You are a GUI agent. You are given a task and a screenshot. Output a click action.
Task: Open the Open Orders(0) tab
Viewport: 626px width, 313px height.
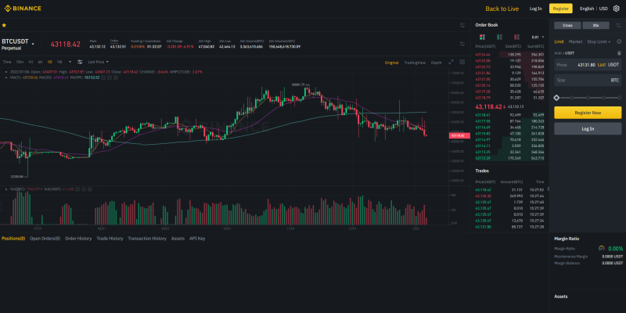[x=45, y=239]
